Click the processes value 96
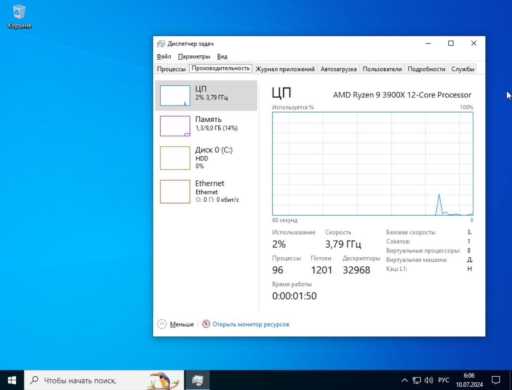Screen dimensions: 512x390 [x=278, y=270]
